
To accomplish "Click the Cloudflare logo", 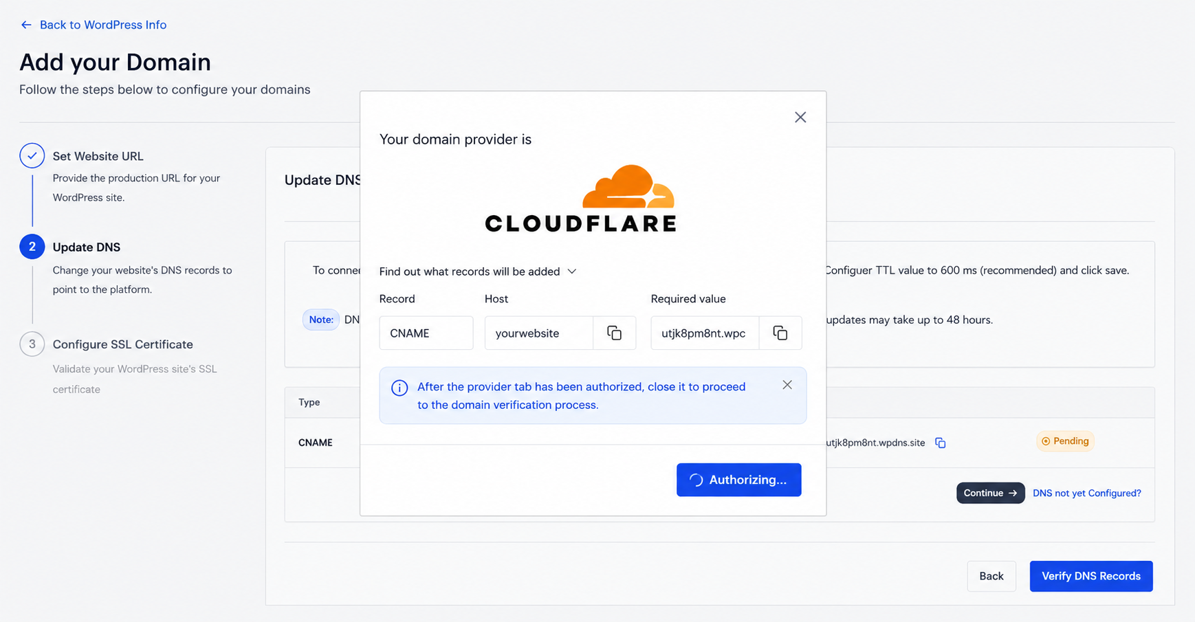I will [x=581, y=199].
